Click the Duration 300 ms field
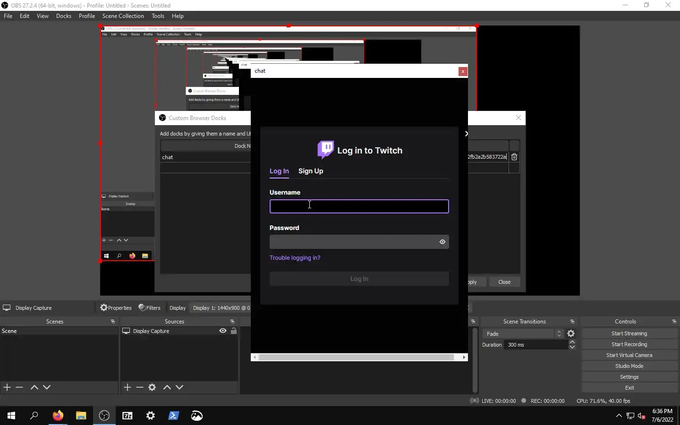 tap(537, 345)
